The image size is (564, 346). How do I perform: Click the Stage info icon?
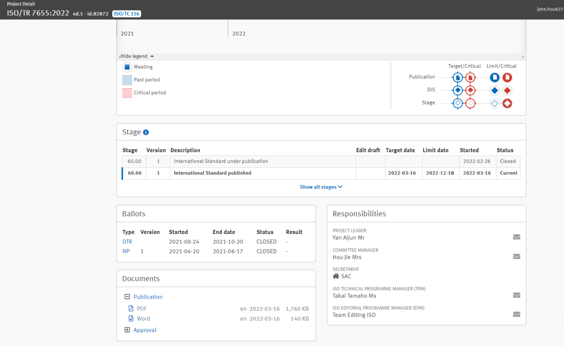[146, 132]
